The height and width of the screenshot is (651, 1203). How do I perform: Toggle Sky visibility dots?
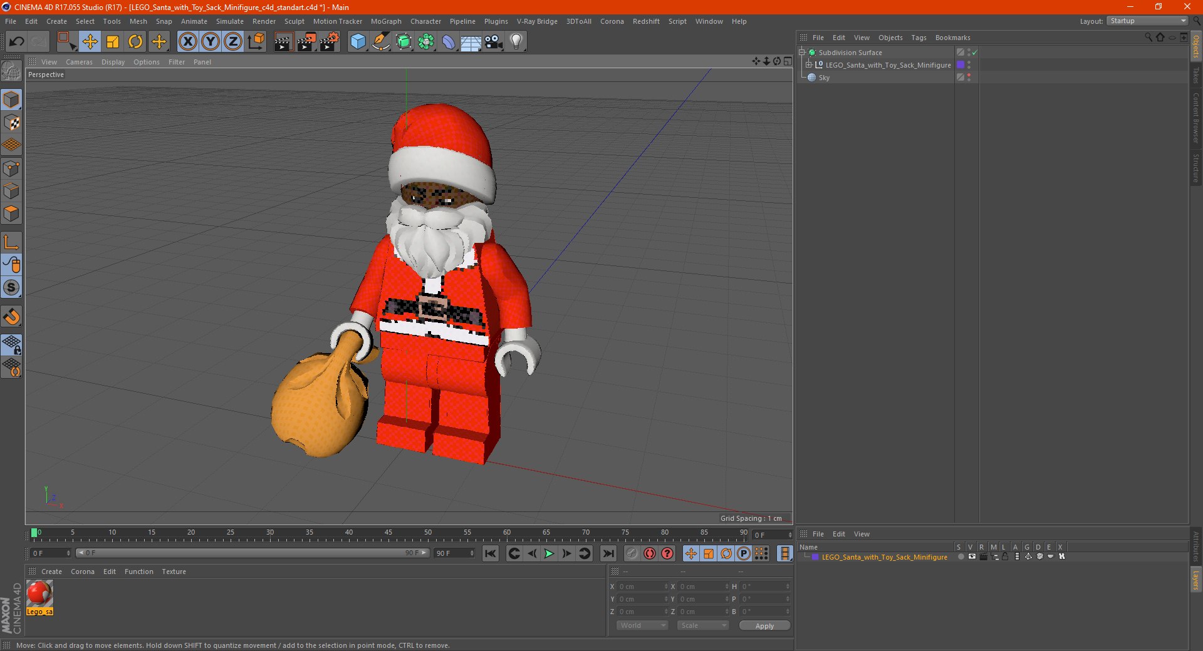click(969, 77)
